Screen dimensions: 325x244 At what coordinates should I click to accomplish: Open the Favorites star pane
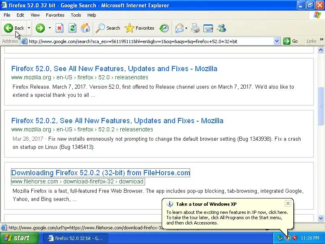(139, 28)
